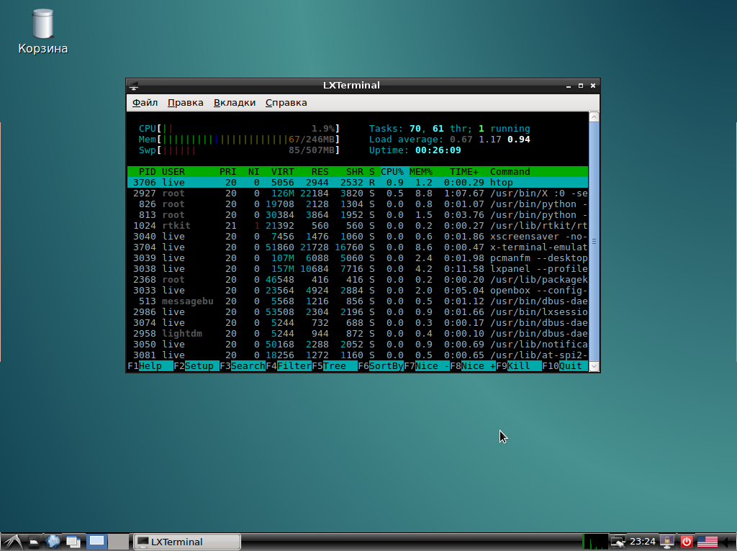Click the network connection tray icon
Viewport: 737px width, 551px height.
click(x=618, y=542)
